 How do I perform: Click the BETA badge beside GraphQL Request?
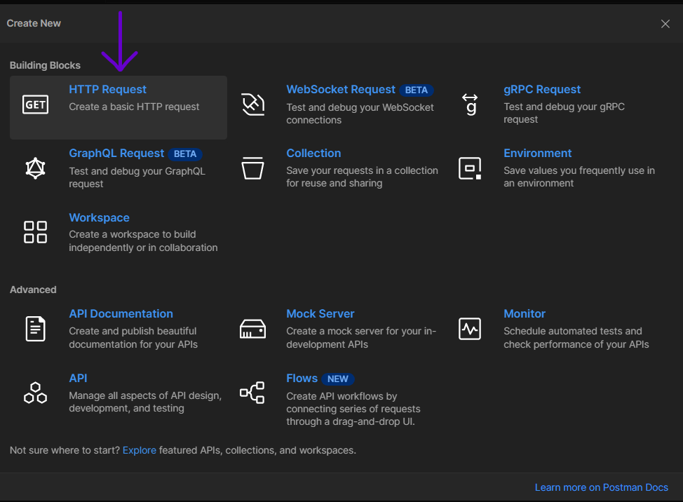click(x=185, y=154)
